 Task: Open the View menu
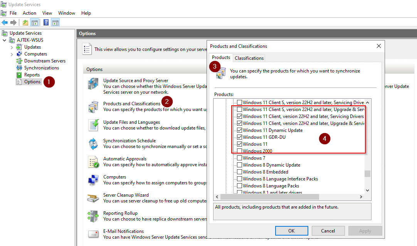pyautogui.click(x=47, y=13)
